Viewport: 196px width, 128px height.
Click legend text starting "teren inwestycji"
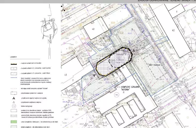36,81
